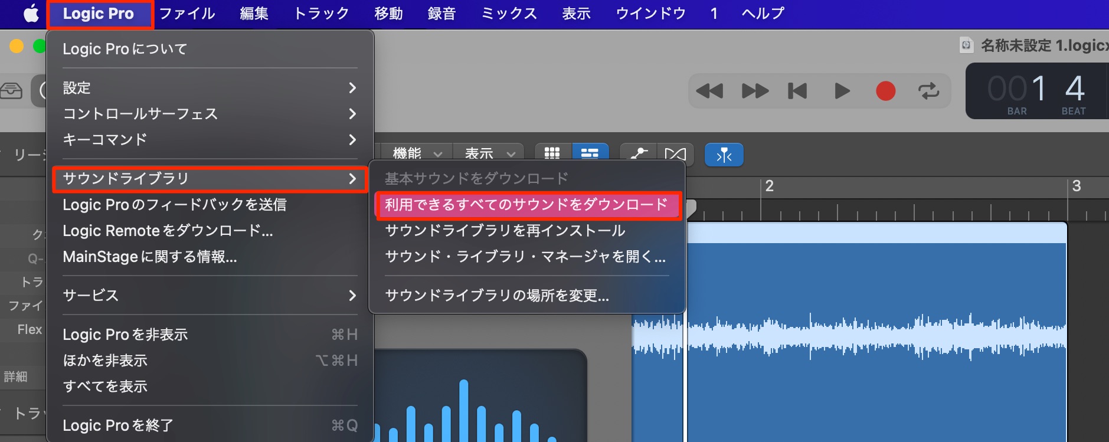Click bar 2 on the timeline ruler
Screen dimensions: 1109x442
pyautogui.click(x=769, y=186)
